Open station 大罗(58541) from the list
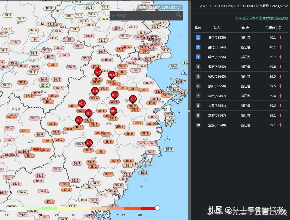 coord(217,106)
